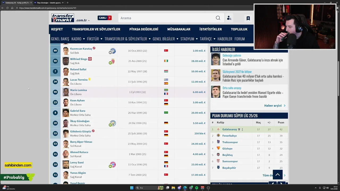This screenshot has width=340, height=191.
Task: Expand the TARİHÇE dropdown
Action: 208,39
